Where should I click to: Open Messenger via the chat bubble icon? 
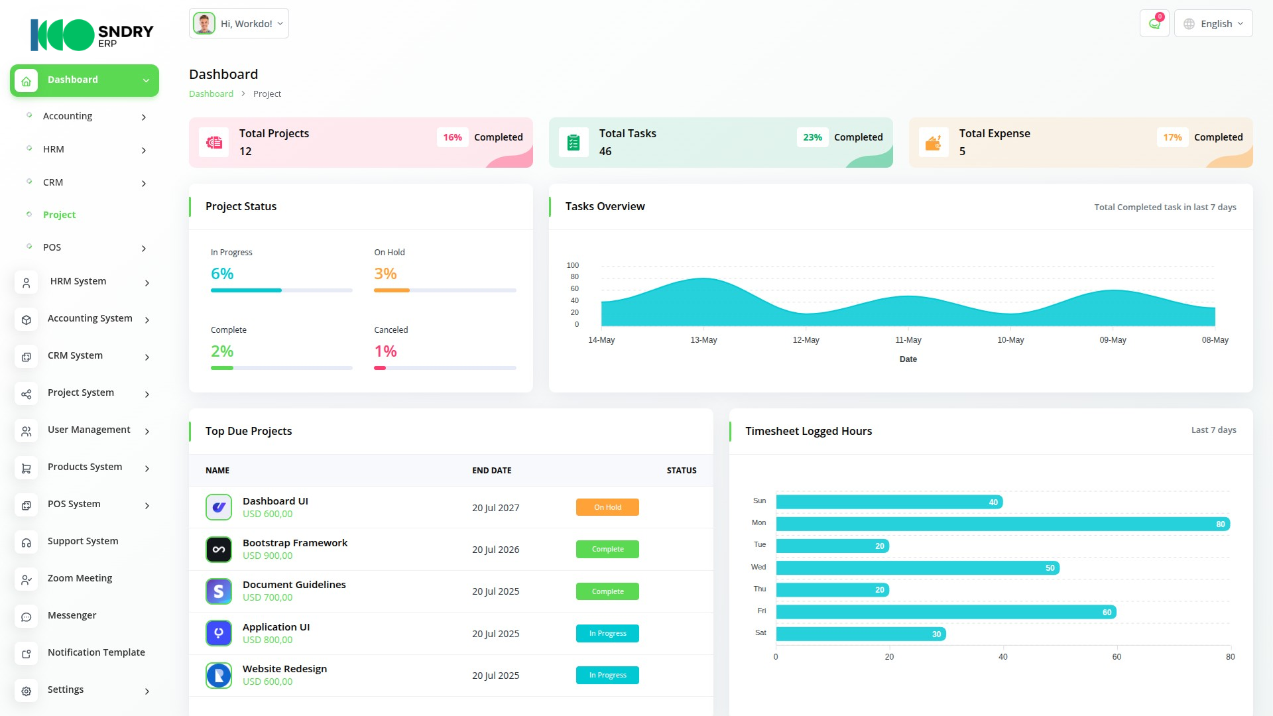[26, 617]
